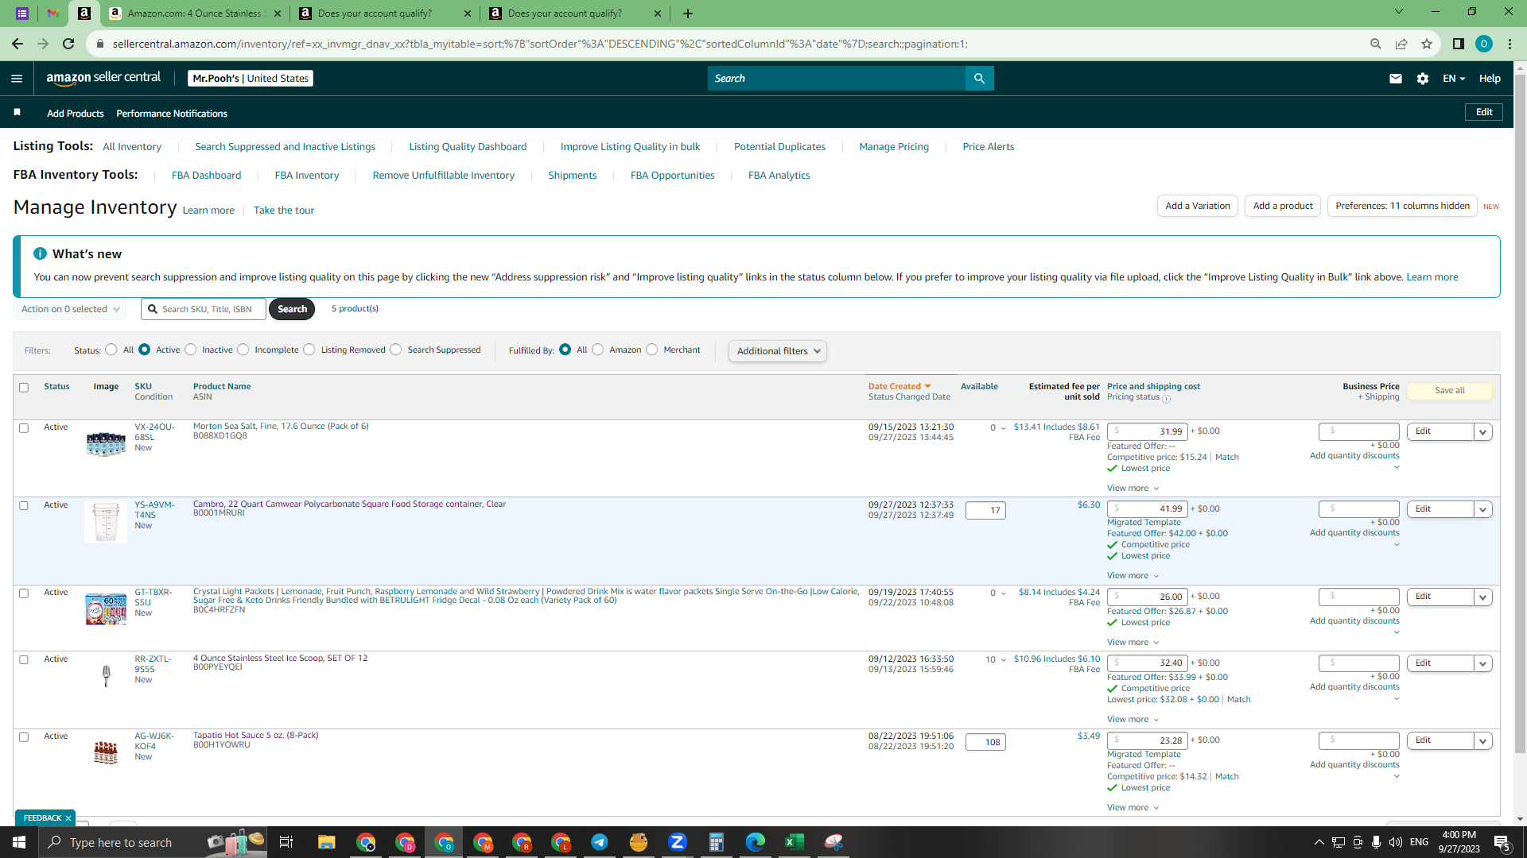Open the browser zoom magnifier icon
Viewport: 1527px width, 858px height.
1375,44
